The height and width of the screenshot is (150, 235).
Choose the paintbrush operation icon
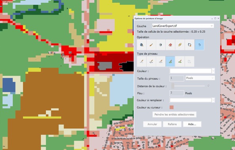(151, 45)
